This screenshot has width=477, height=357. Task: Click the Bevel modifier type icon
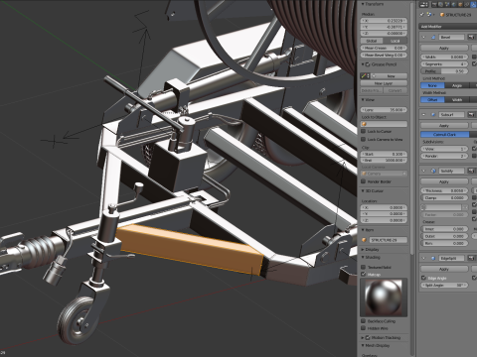tap(433, 37)
